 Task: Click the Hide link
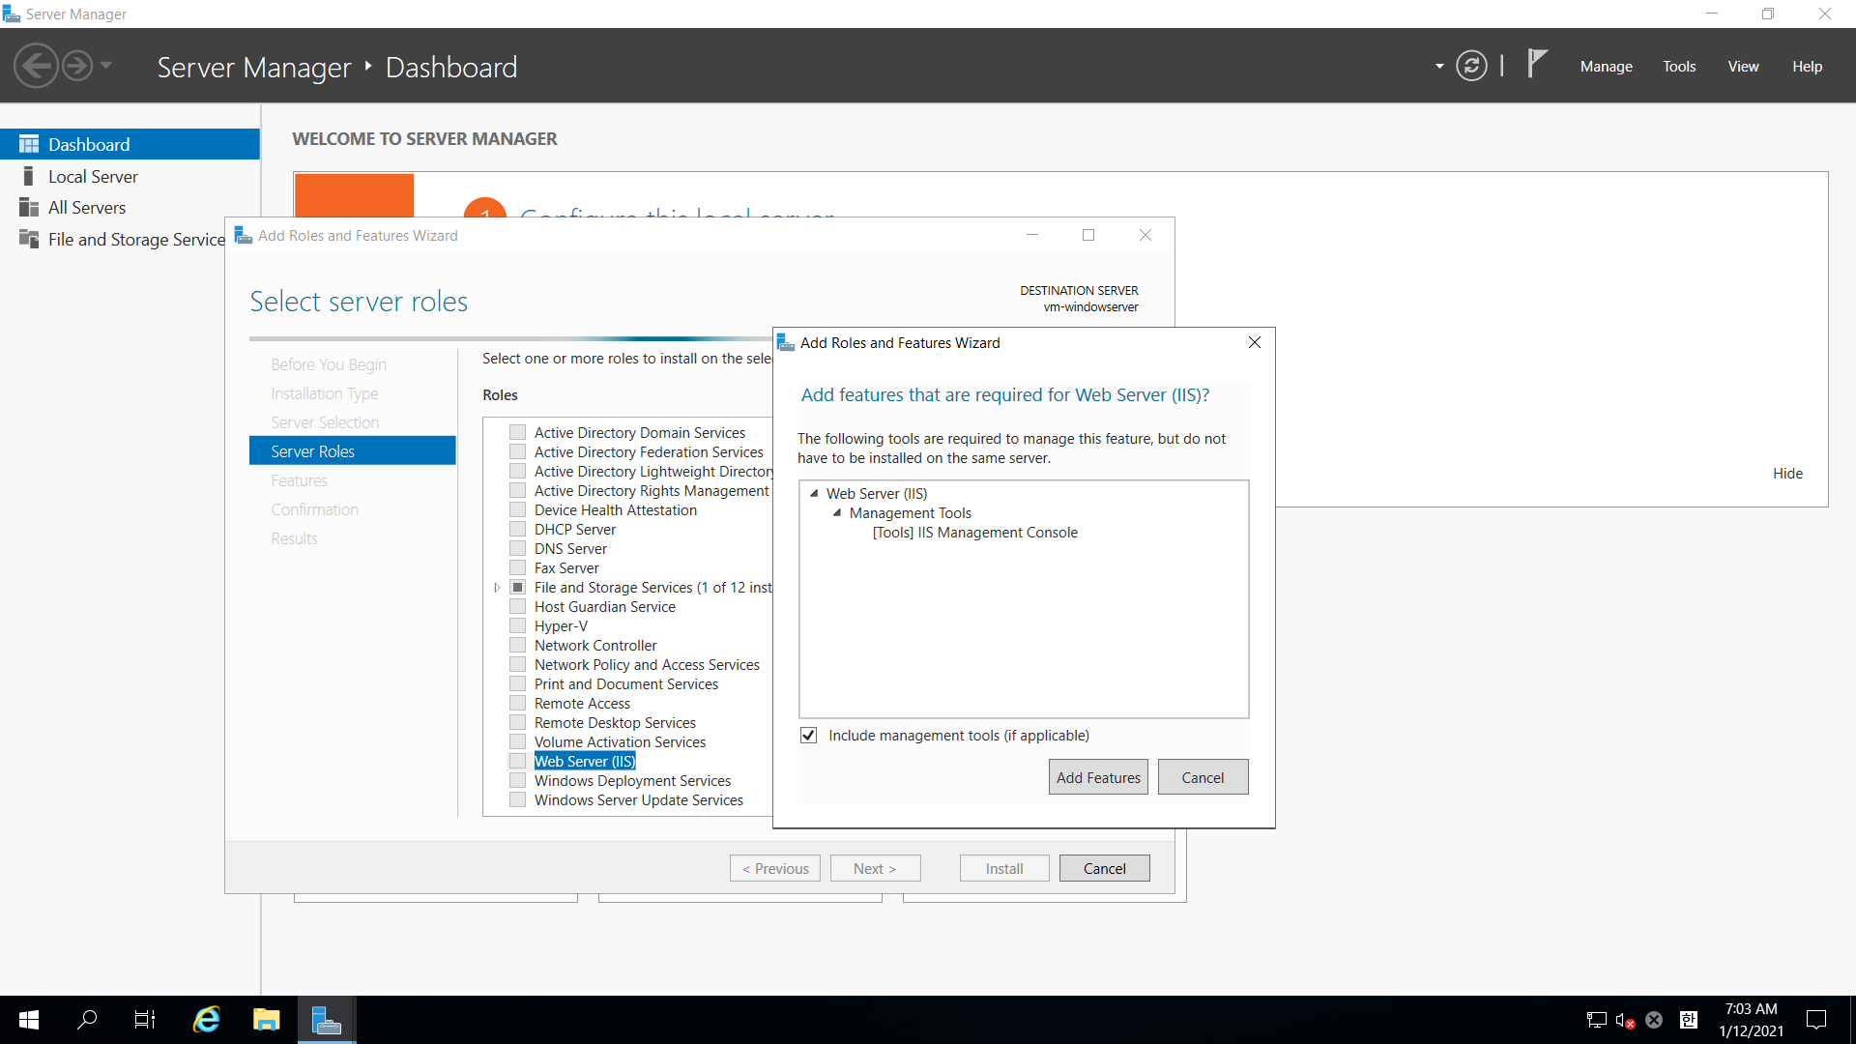pyautogui.click(x=1787, y=474)
